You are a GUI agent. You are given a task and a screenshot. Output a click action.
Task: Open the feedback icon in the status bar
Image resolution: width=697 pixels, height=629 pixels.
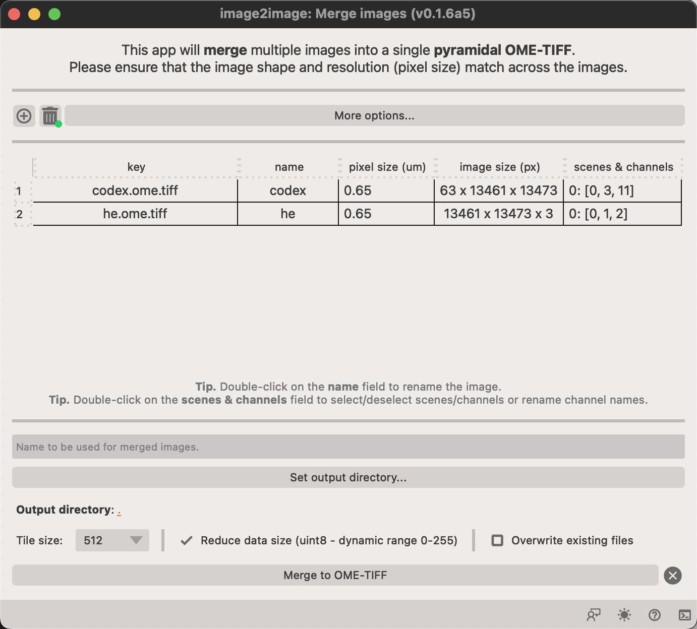(x=594, y=615)
